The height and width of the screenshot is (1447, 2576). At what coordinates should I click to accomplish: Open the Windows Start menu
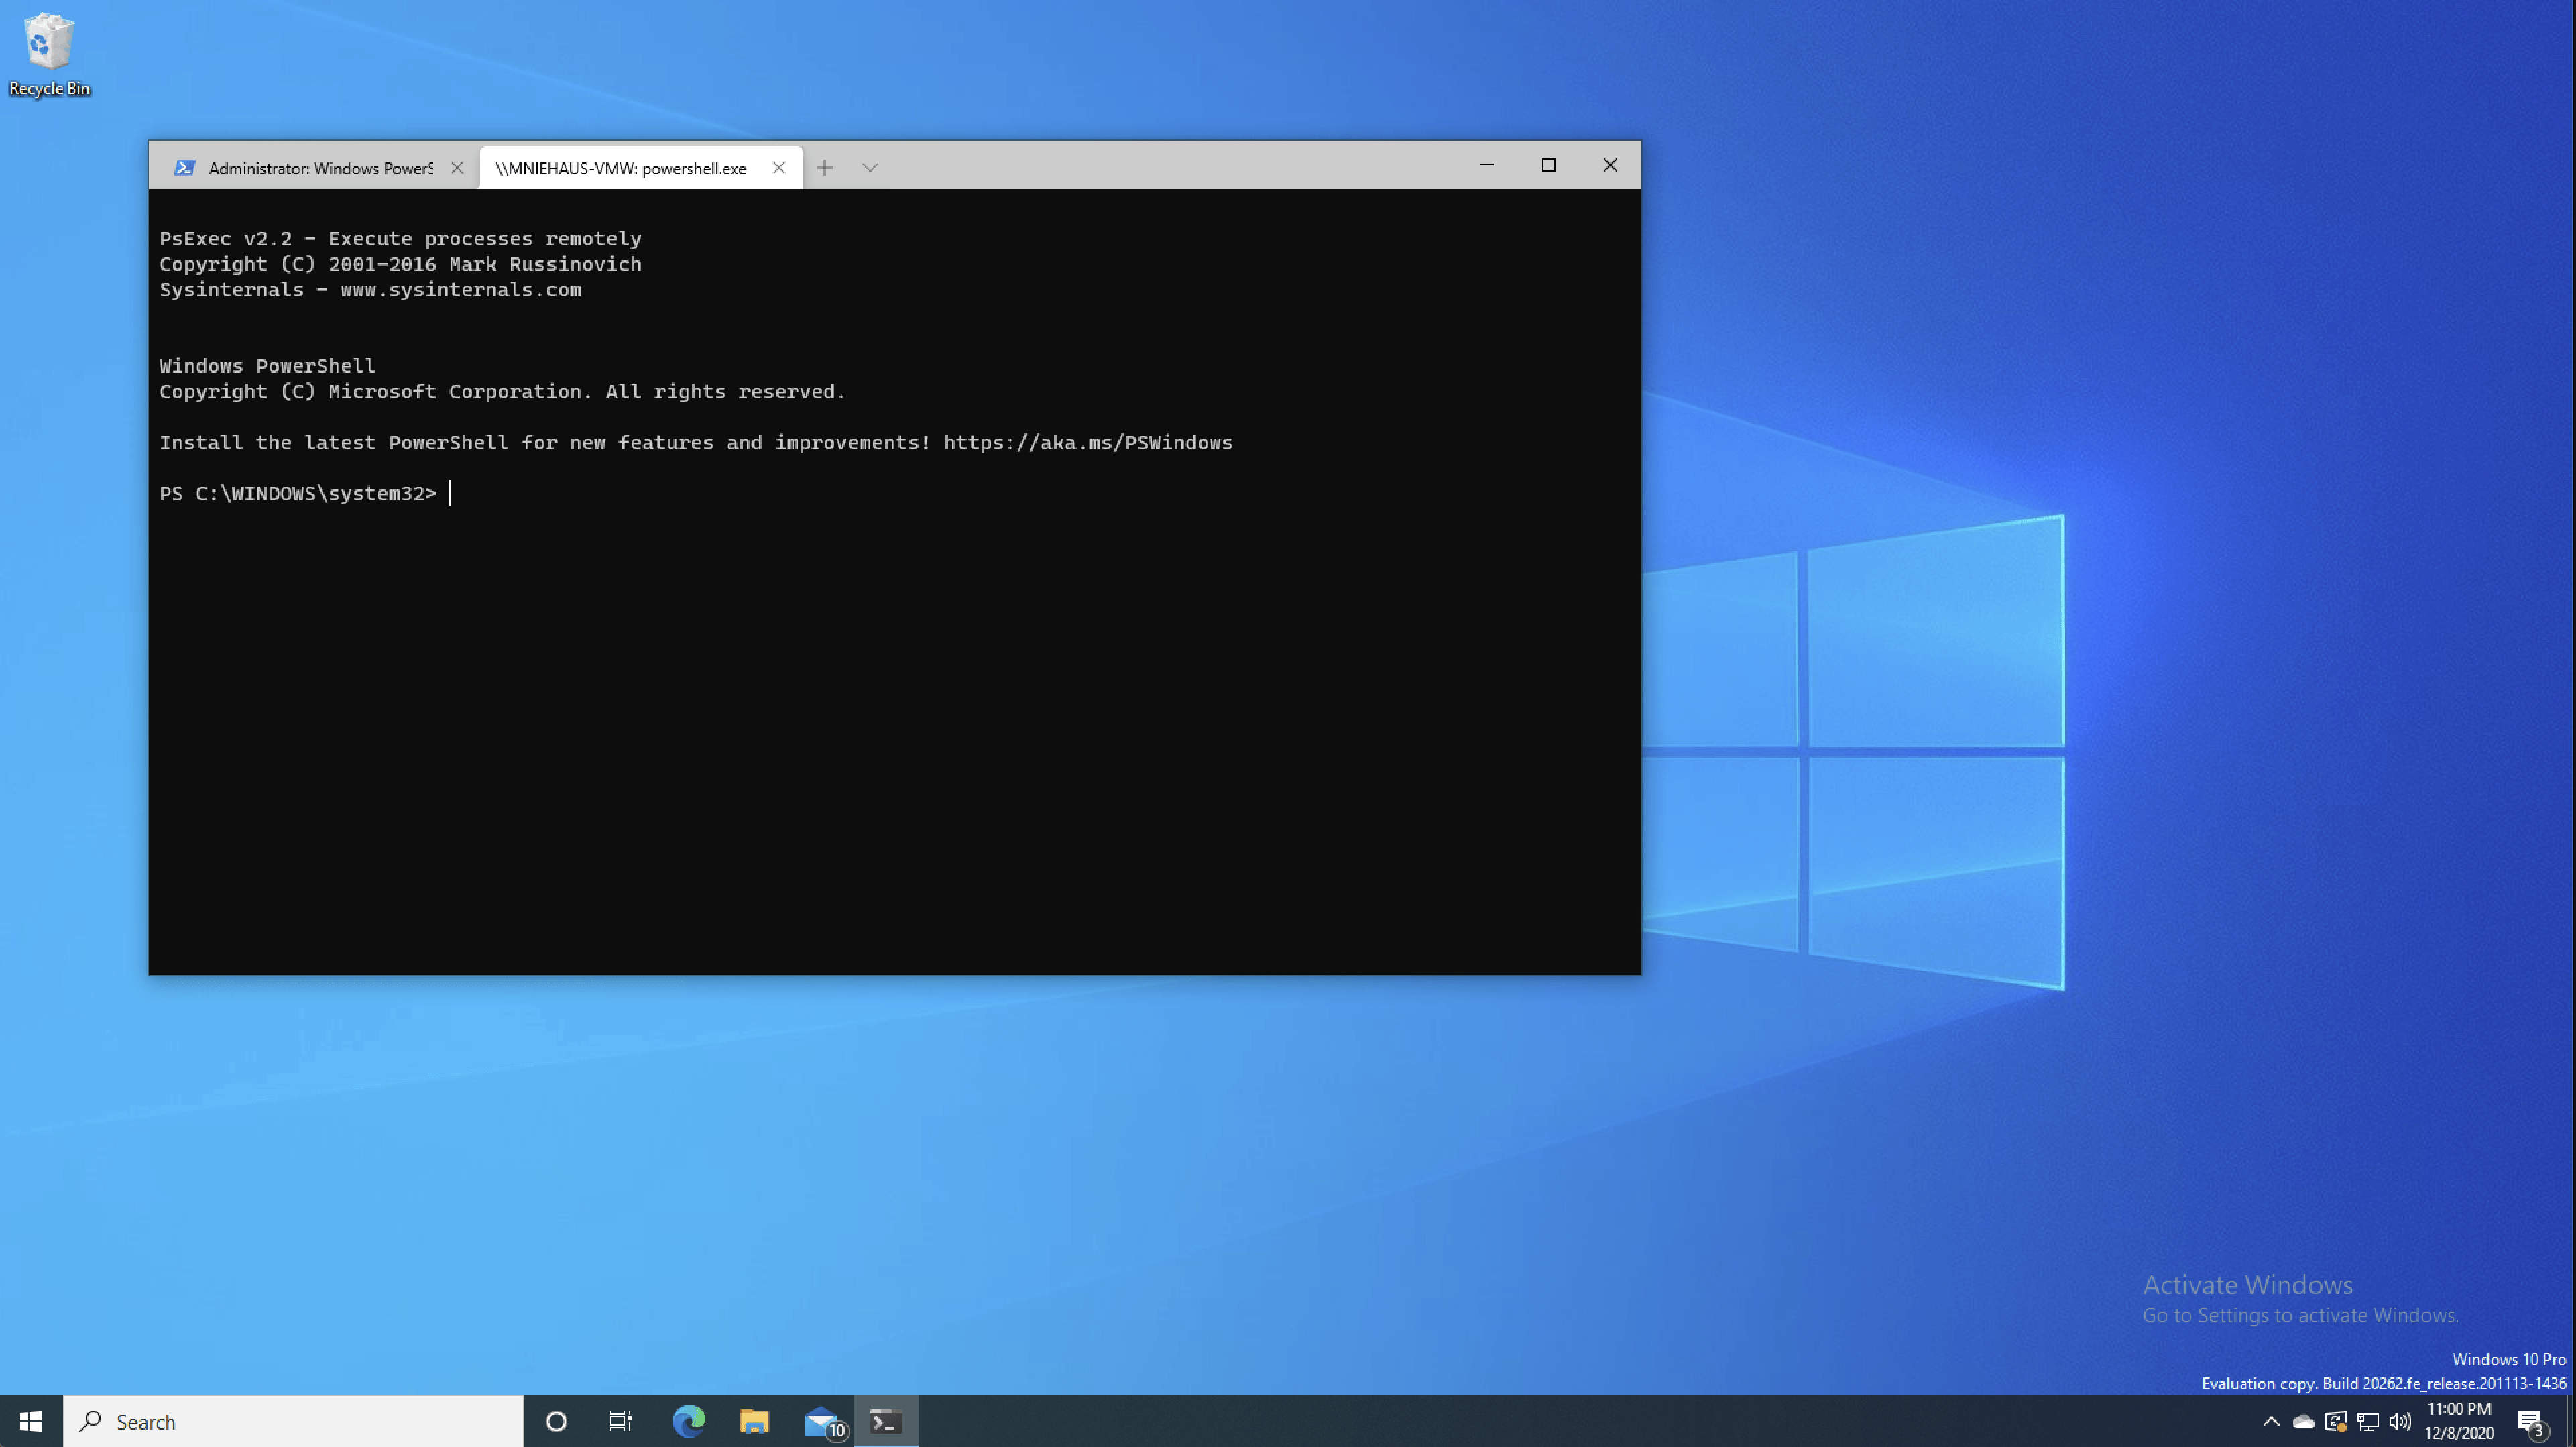coord(31,1421)
